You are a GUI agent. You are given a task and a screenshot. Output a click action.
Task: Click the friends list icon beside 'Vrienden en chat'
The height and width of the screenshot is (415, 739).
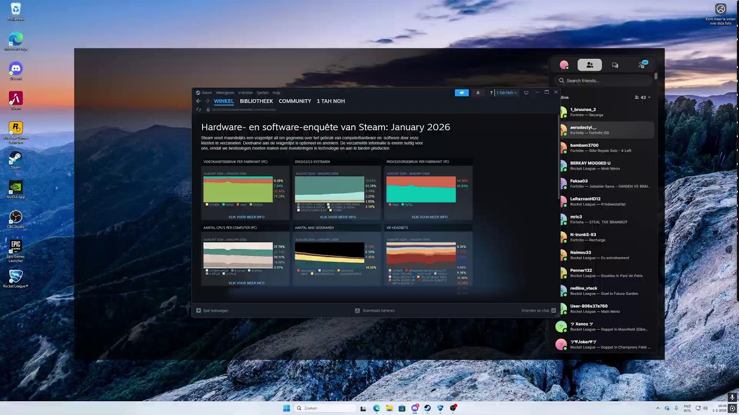(554, 311)
